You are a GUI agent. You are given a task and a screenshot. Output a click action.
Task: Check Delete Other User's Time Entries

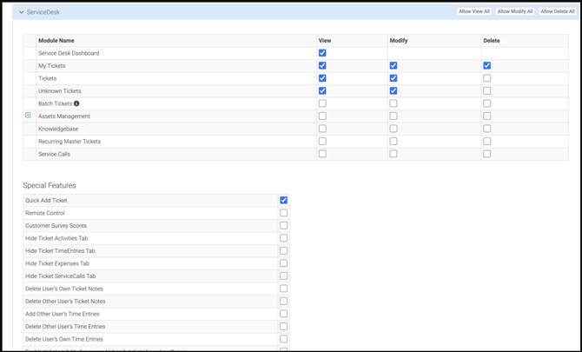(283, 327)
